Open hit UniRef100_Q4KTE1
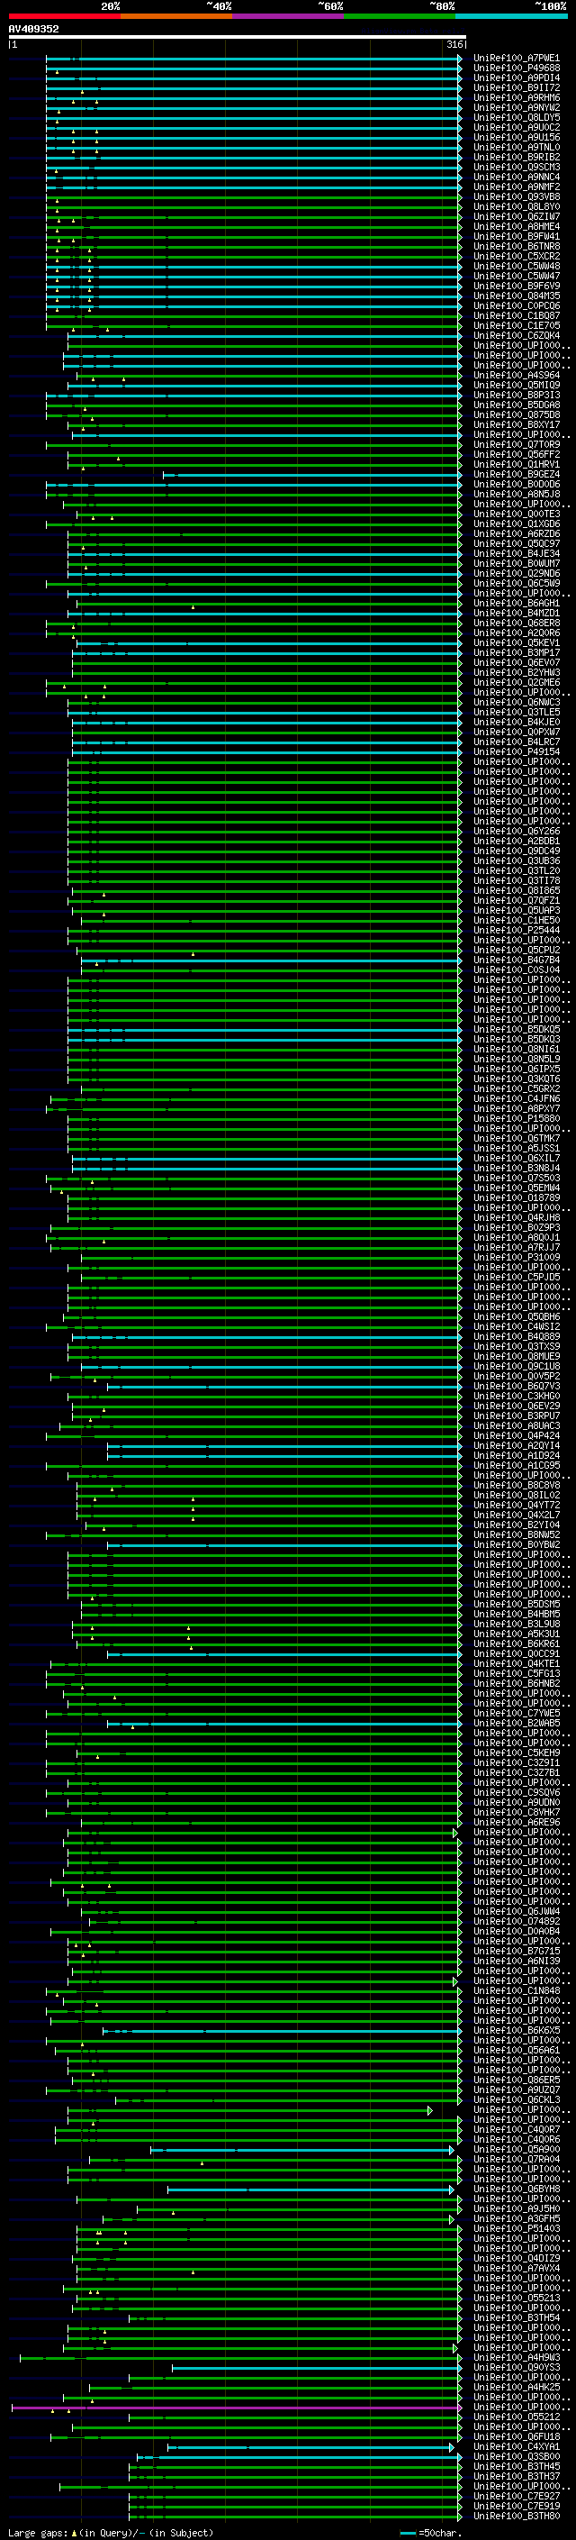 pyautogui.click(x=516, y=1664)
